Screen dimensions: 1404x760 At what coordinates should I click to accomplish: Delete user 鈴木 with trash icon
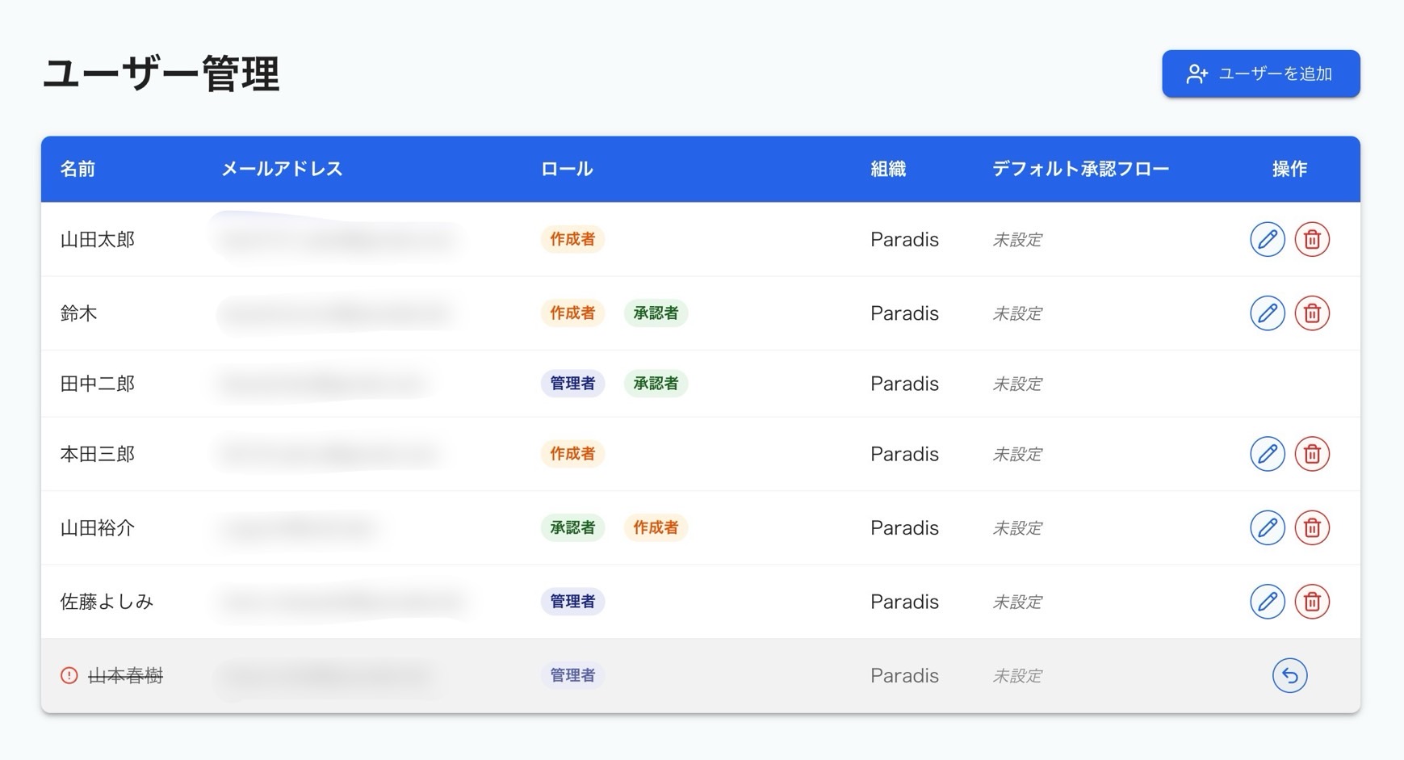(x=1312, y=313)
